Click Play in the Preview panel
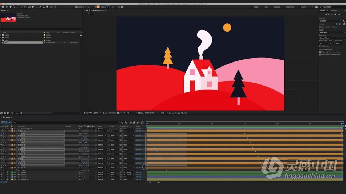The height and width of the screenshot is (194, 346). 332,14
